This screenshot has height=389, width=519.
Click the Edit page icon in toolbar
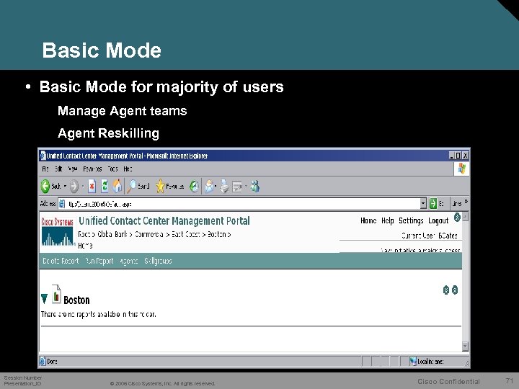pyautogui.click(x=237, y=187)
